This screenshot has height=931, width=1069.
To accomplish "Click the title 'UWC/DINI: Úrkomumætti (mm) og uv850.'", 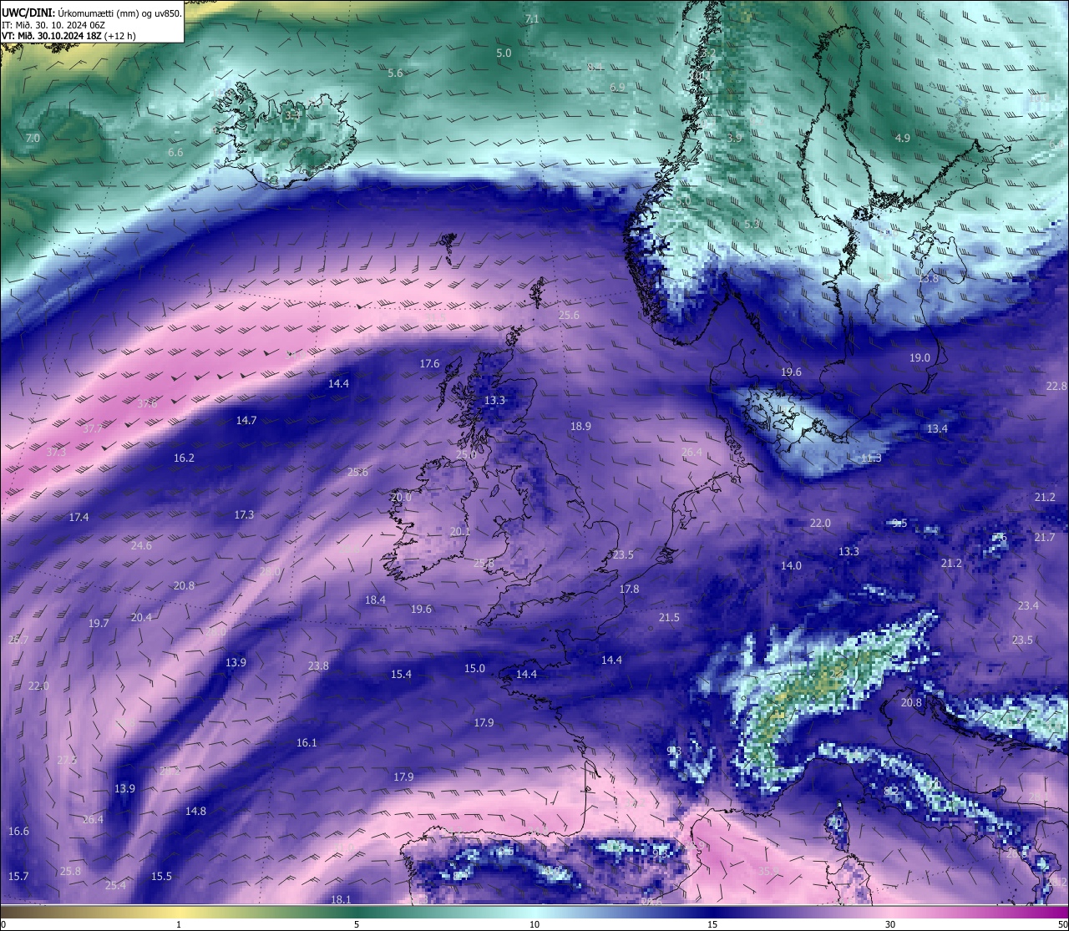I will pos(91,13).
